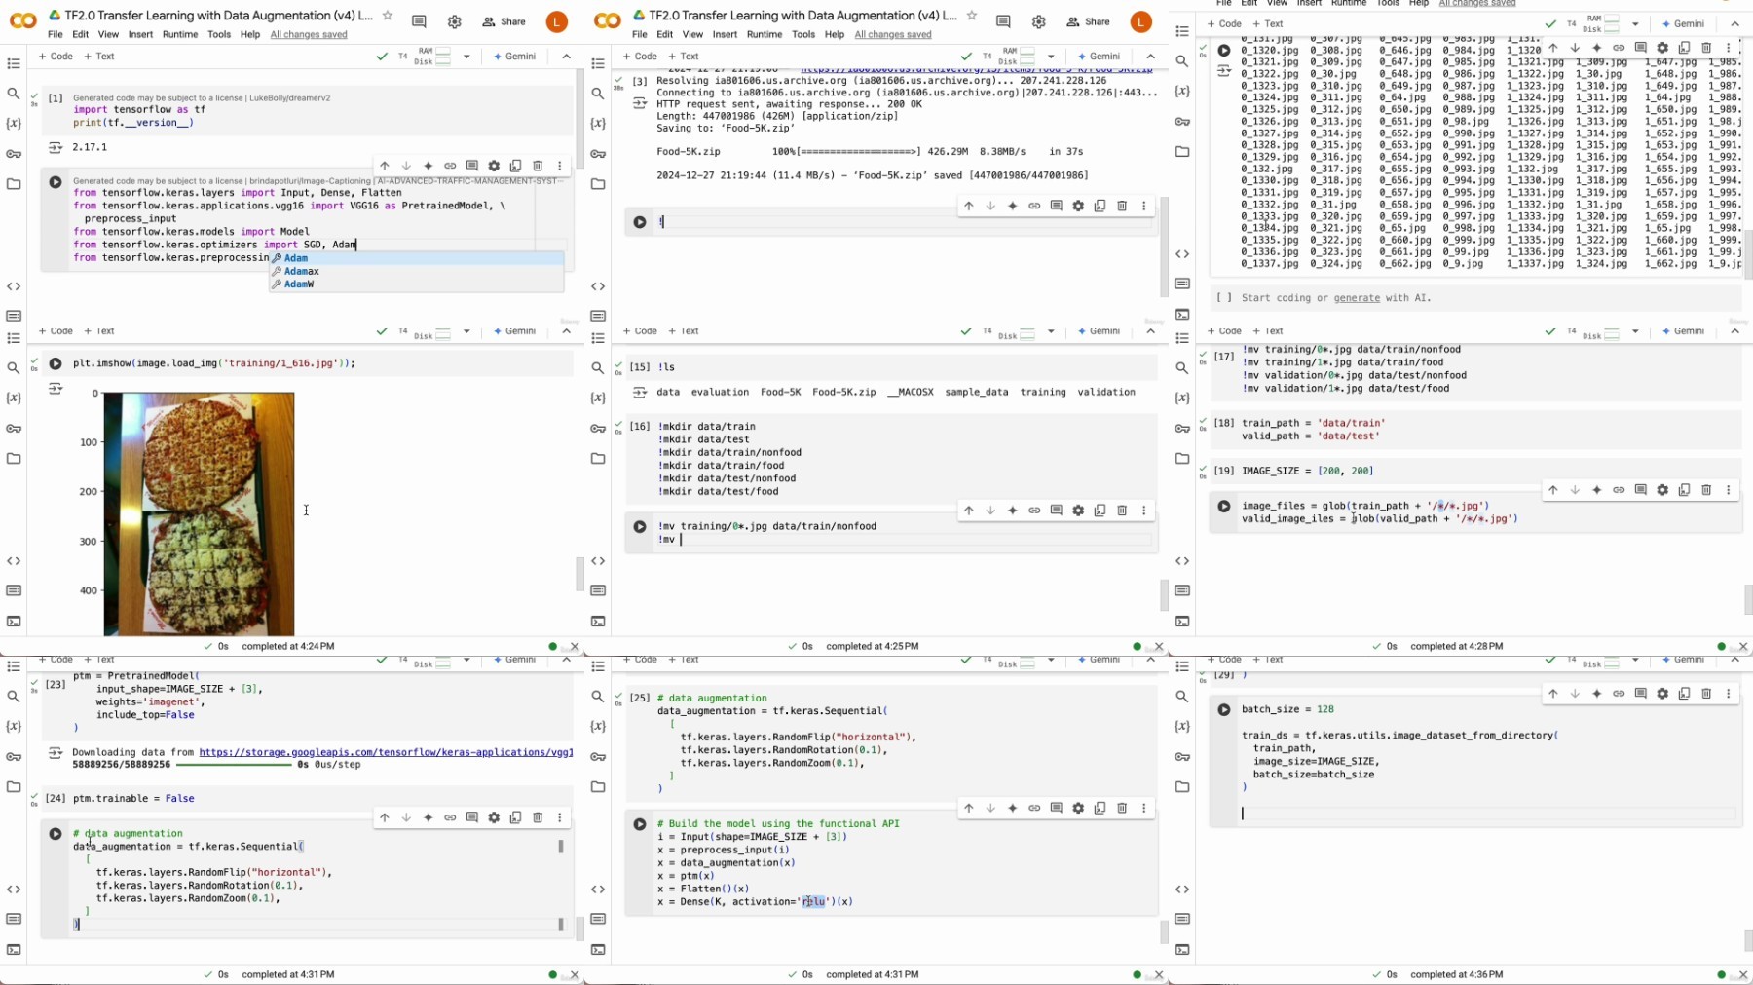
Task: Click the output options icon beside 2.17.1
Action: pyautogui.click(x=56, y=148)
